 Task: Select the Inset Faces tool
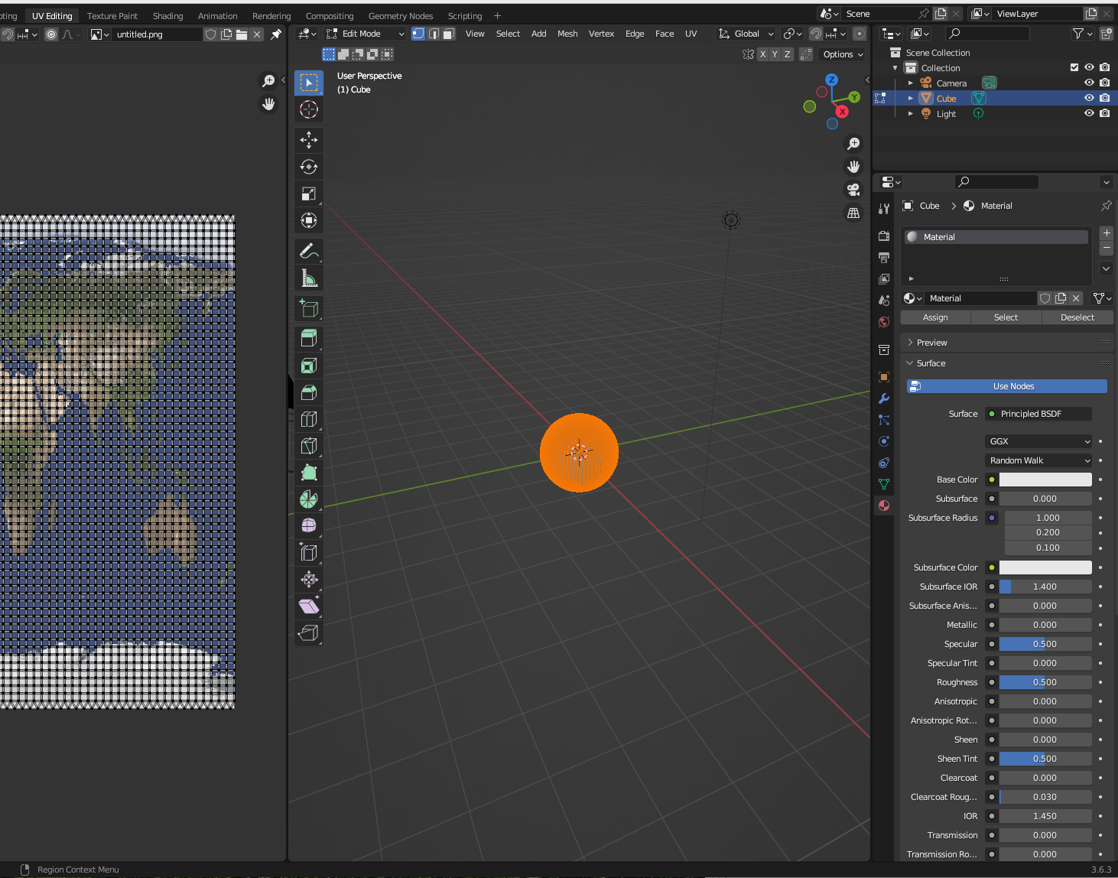point(309,366)
